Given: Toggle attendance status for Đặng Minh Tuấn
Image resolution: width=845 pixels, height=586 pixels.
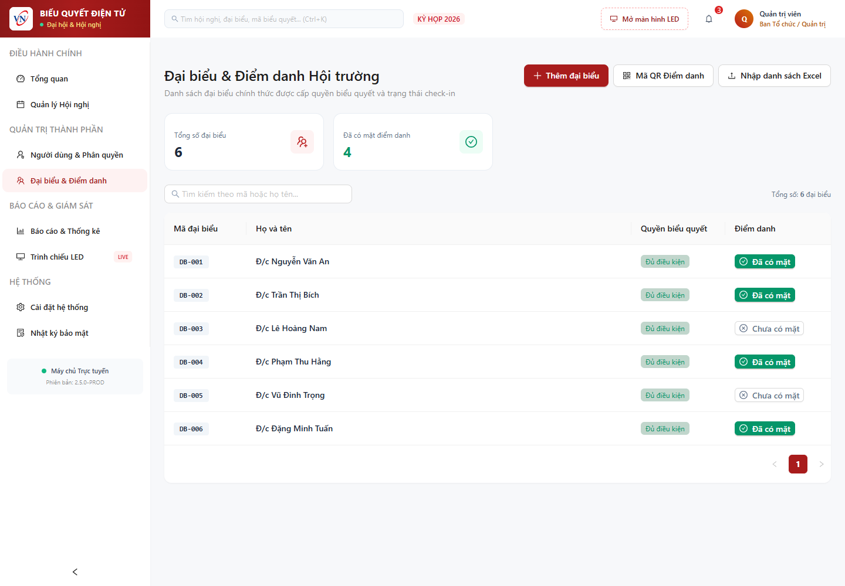Looking at the screenshot, I should 765,428.
